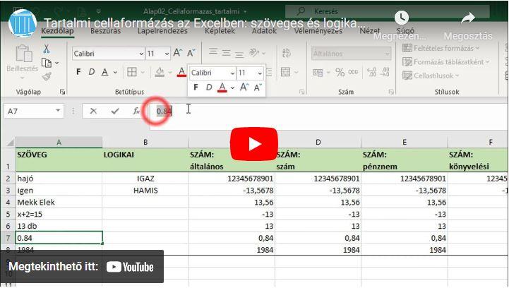Toggle italic D in the ribbon

(92, 72)
